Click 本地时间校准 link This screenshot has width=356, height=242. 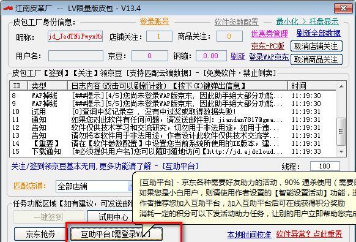(249, 234)
